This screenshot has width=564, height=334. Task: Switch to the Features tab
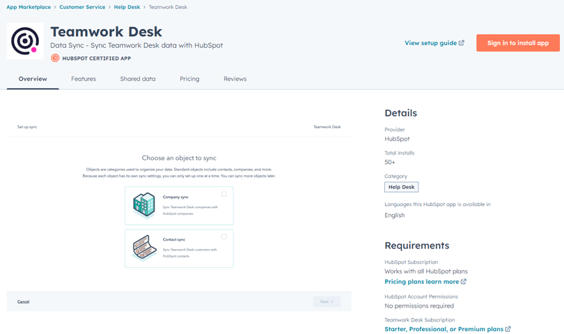pyautogui.click(x=84, y=79)
